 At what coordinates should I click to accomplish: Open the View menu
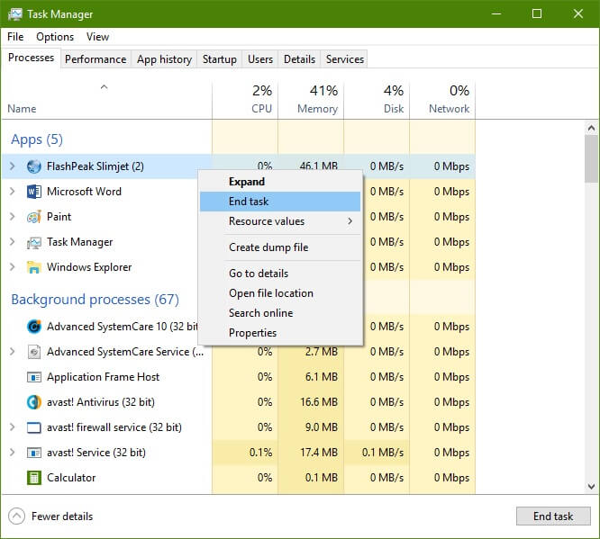[97, 37]
